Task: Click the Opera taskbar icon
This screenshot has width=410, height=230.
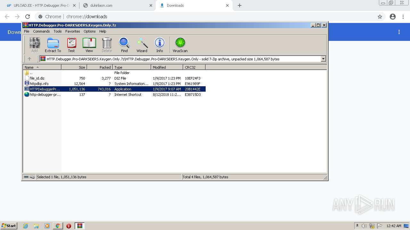Action: [x=69, y=226]
